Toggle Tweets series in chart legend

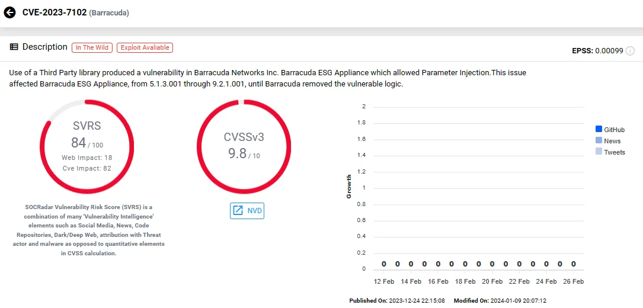click(x=599, y=152)
